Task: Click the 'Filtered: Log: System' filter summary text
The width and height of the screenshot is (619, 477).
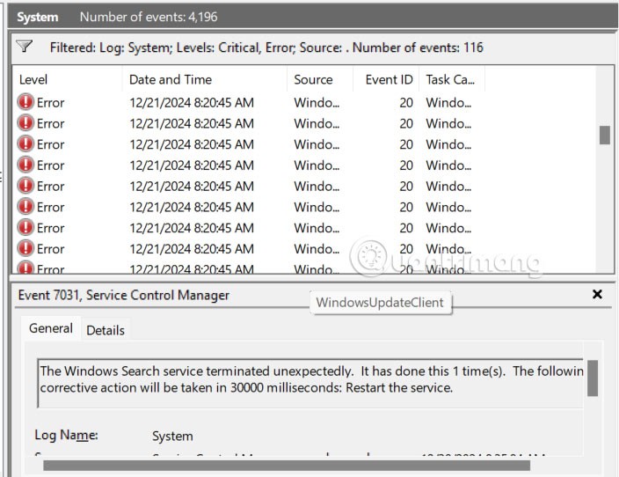Action: click(266, 48)
